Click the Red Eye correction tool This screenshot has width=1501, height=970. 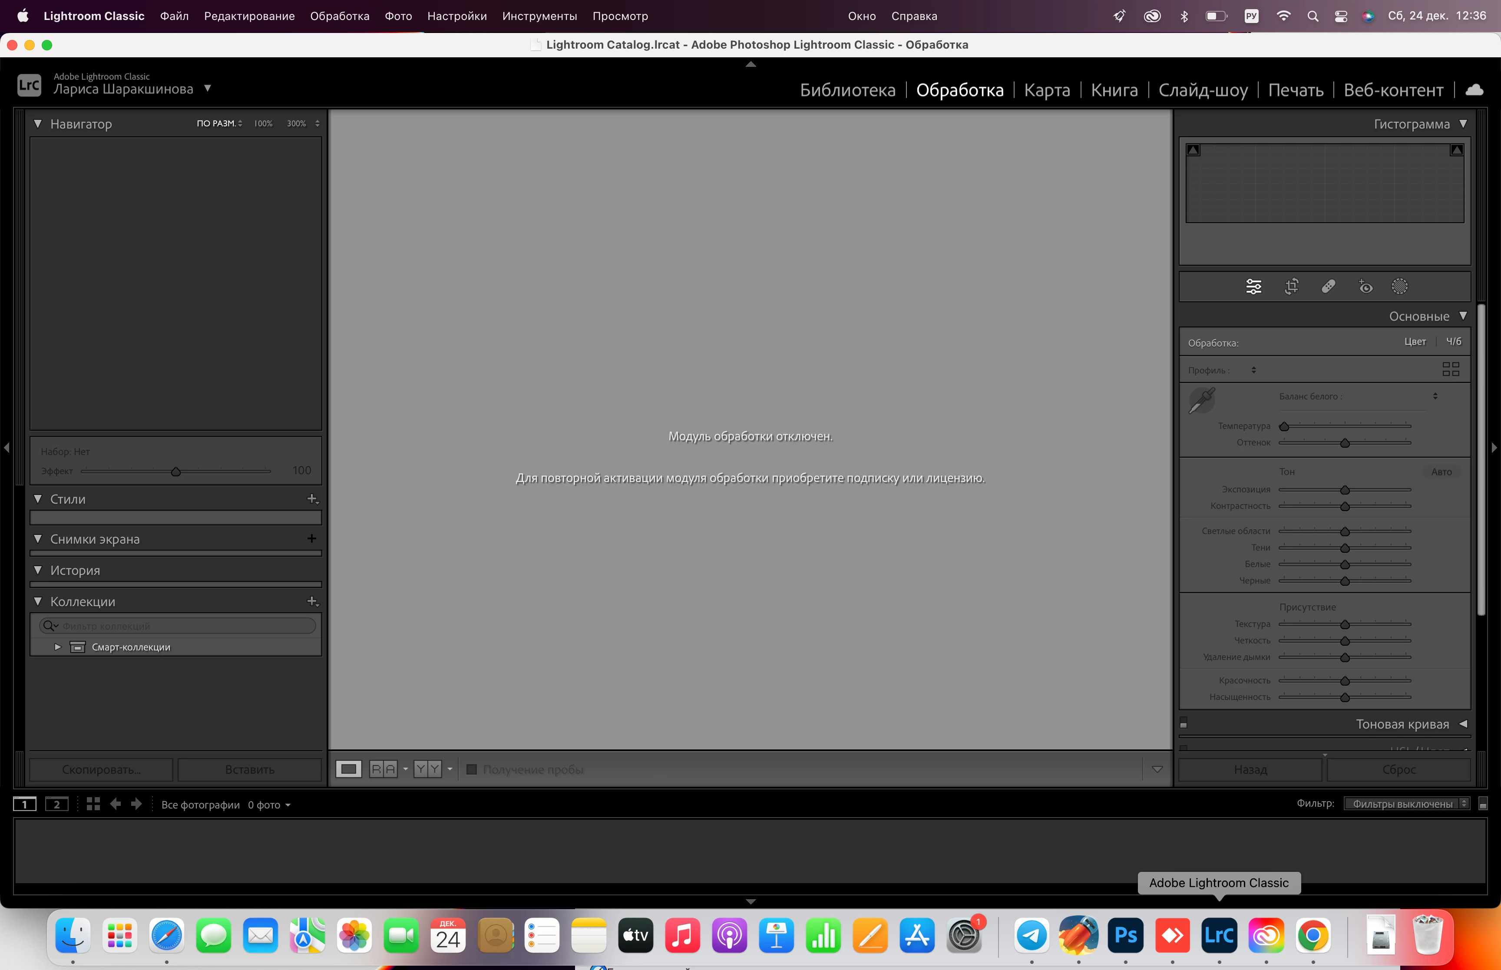[x=1365, y=287]
